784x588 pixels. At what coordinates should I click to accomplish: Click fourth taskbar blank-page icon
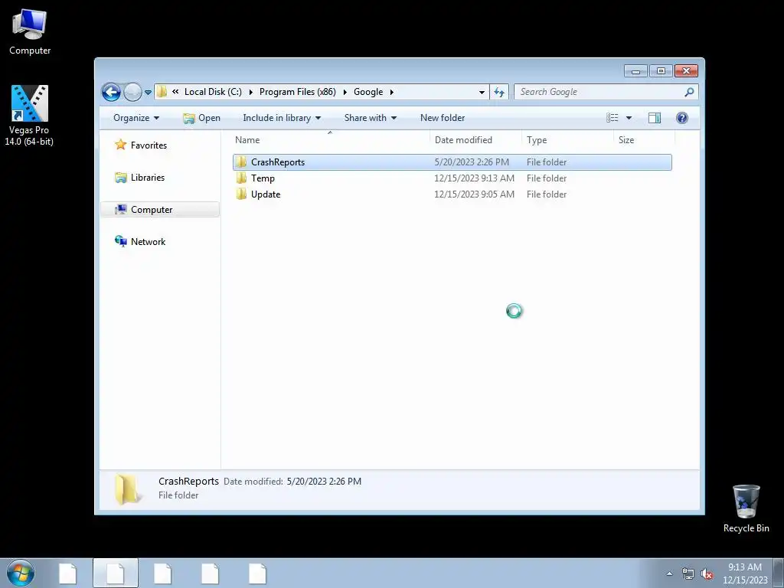210,573
